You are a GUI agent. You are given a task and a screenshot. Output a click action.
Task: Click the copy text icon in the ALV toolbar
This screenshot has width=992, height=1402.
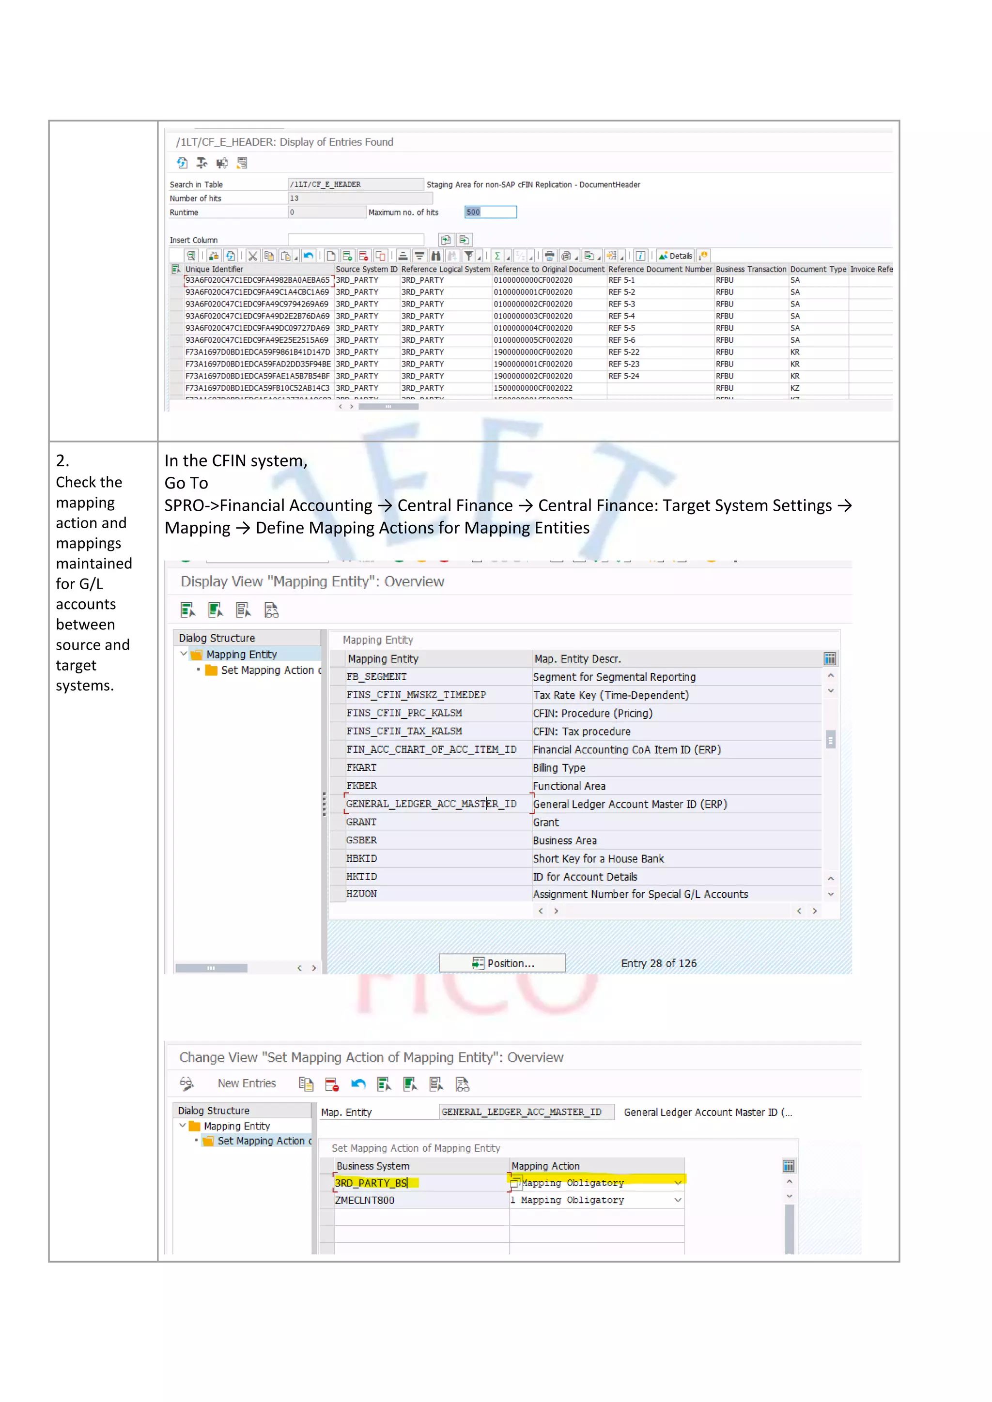(269, 256)
